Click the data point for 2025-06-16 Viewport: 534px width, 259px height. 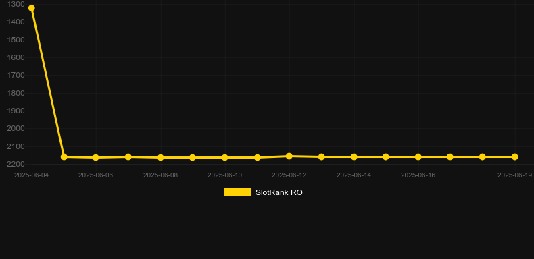418,156
